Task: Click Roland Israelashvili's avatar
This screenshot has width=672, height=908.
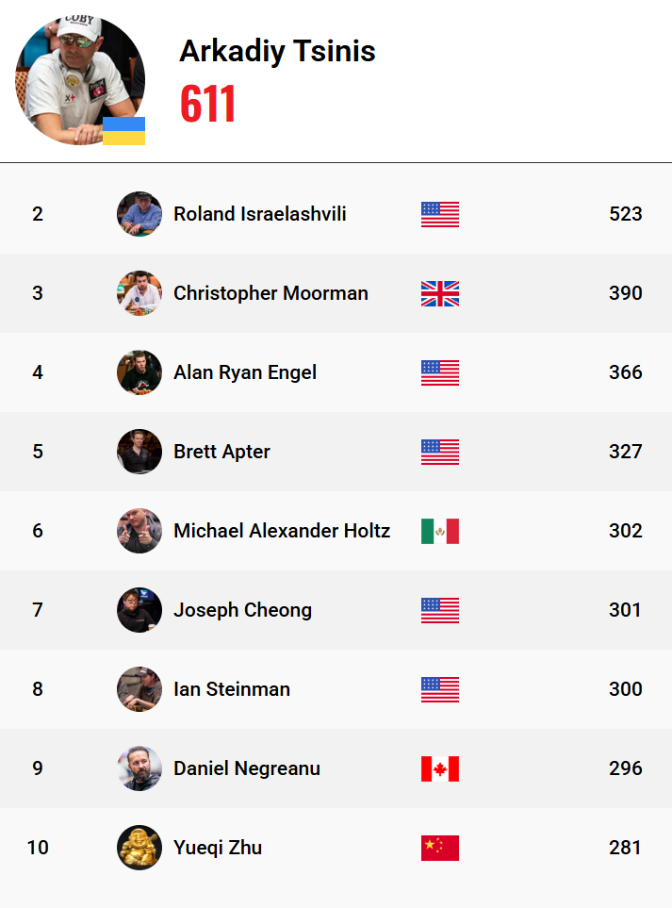Action: (139, 214)
